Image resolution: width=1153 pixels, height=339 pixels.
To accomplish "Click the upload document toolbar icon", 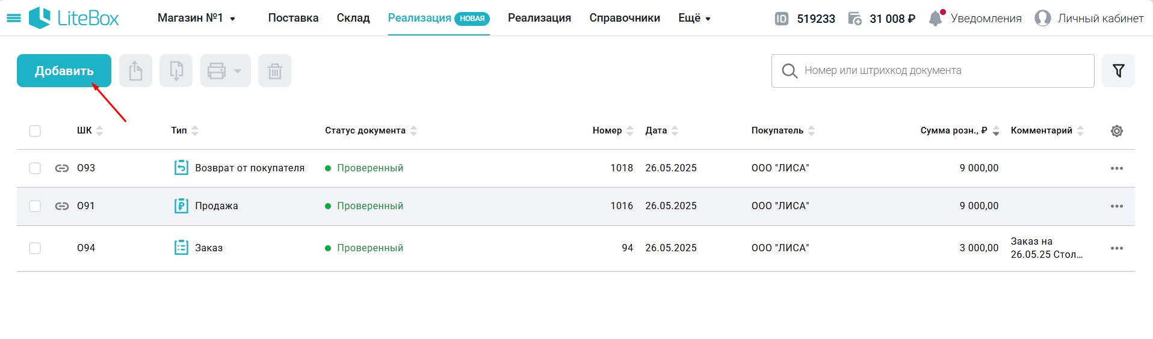I will [x=135, y=71].
